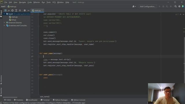185x104 pixels.
Task: Click the PyCharm logo icon in title bar
Action: [1, 2]
